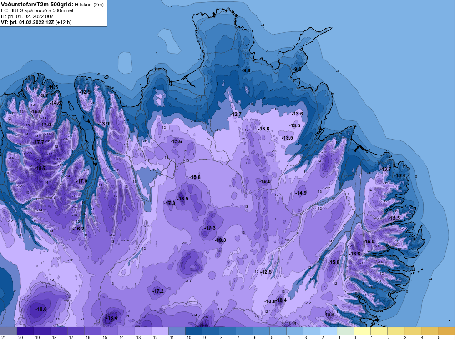Click the '(+12 h)' forecast offset text
The image size is (455, 340).
point(63,22)
